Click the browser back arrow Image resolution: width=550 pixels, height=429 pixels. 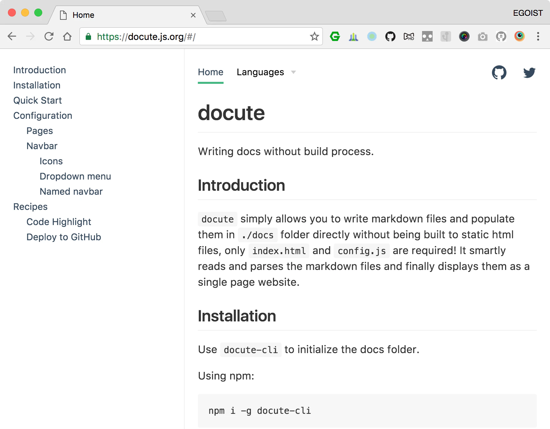(12, 36)
